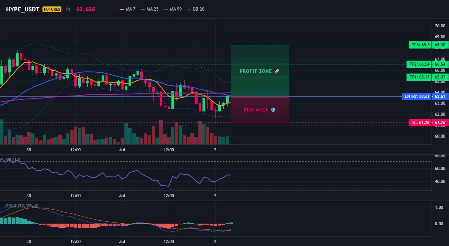Click the 1.00 MACD axis value
Image resolution: width=449 pixels, height=246 pixels.
point(439,207)
